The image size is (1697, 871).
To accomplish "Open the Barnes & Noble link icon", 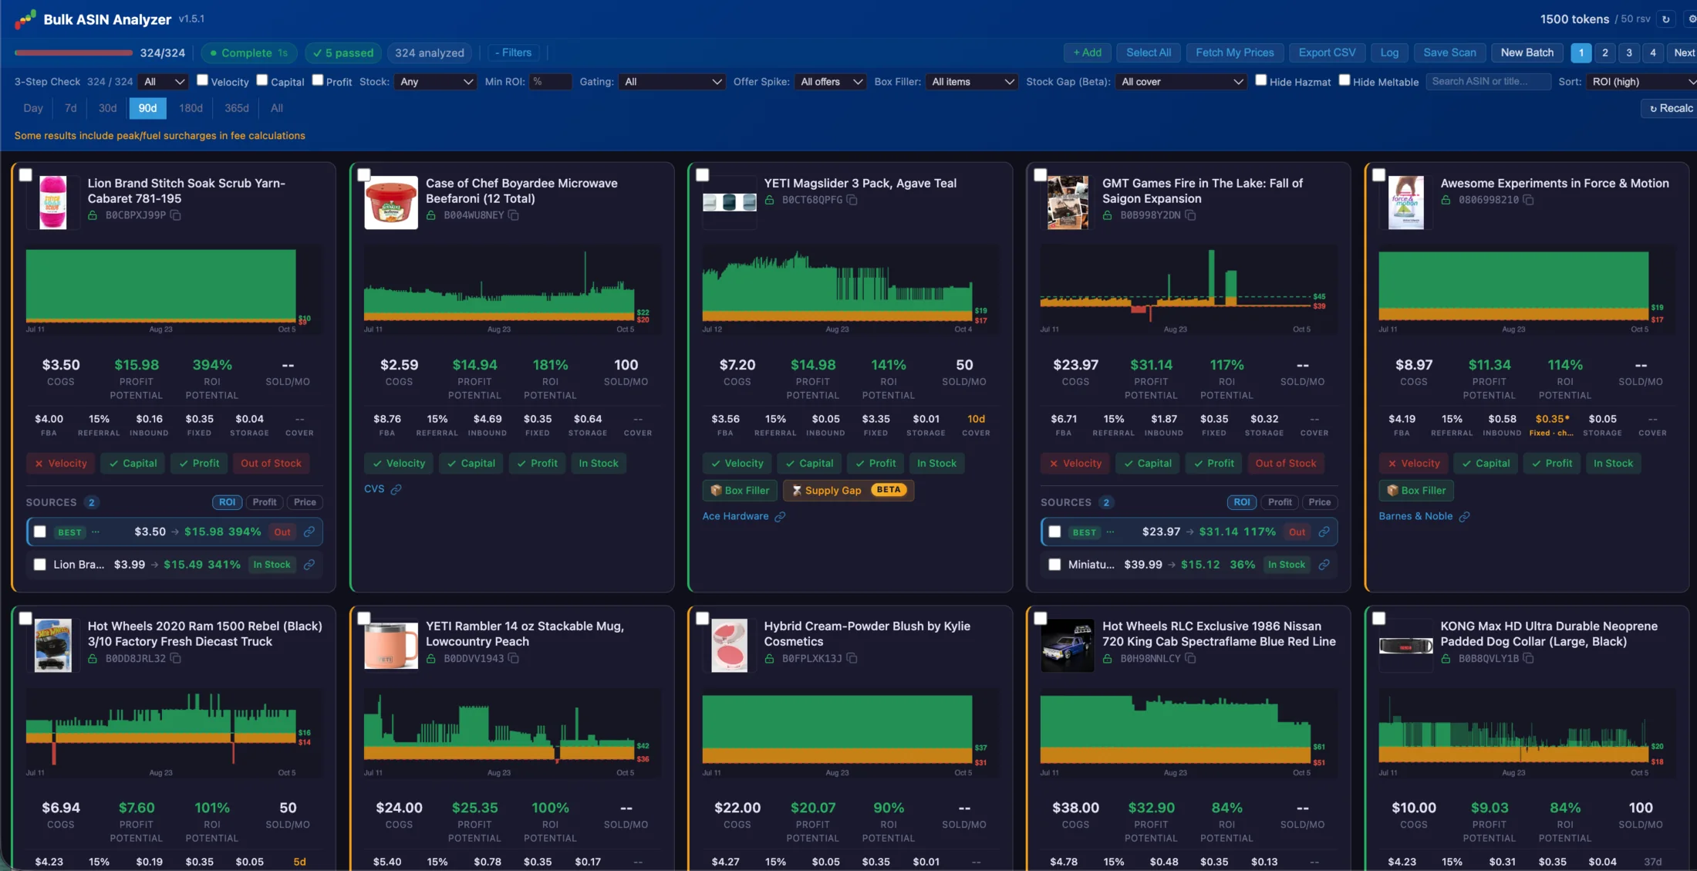I will click(x=1464, y=516).
